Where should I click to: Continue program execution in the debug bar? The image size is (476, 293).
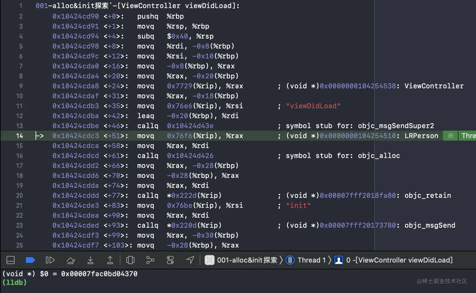[50, 260]
